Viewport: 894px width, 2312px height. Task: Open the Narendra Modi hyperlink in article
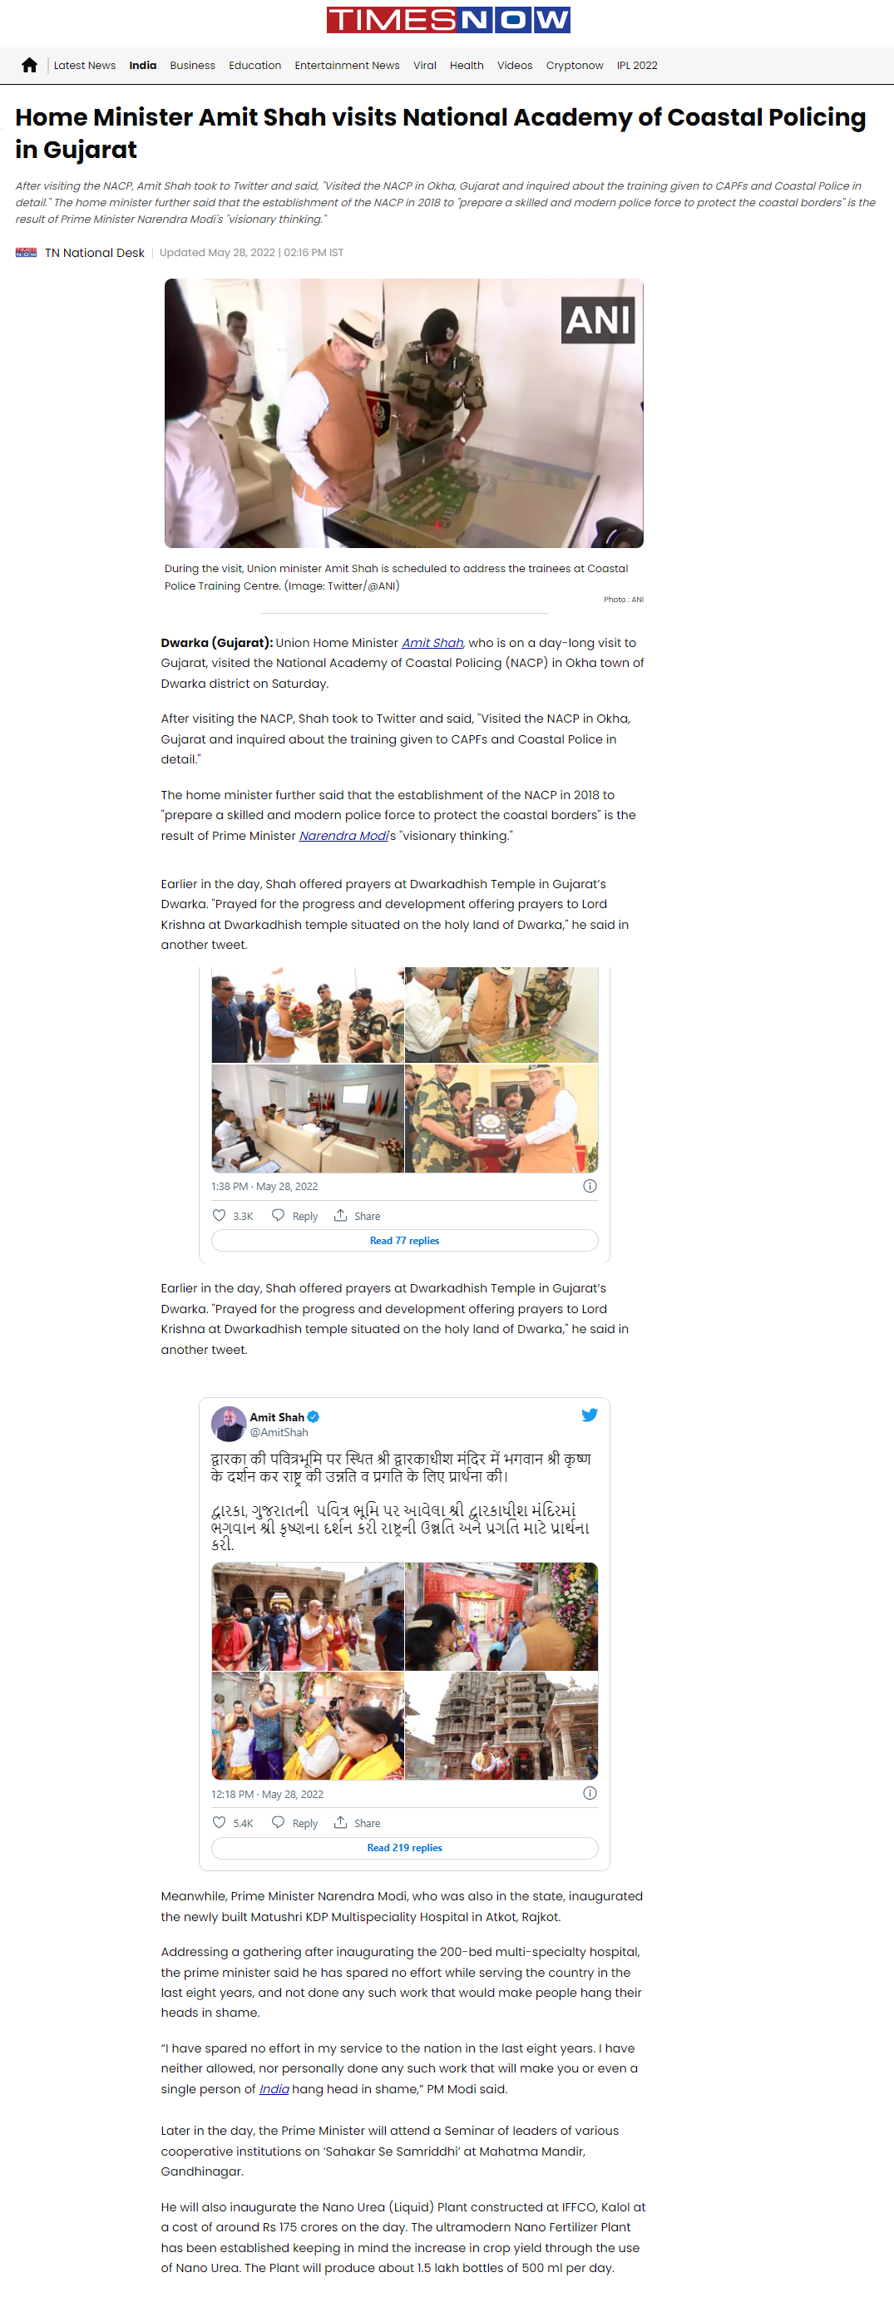tap(343, 836)
